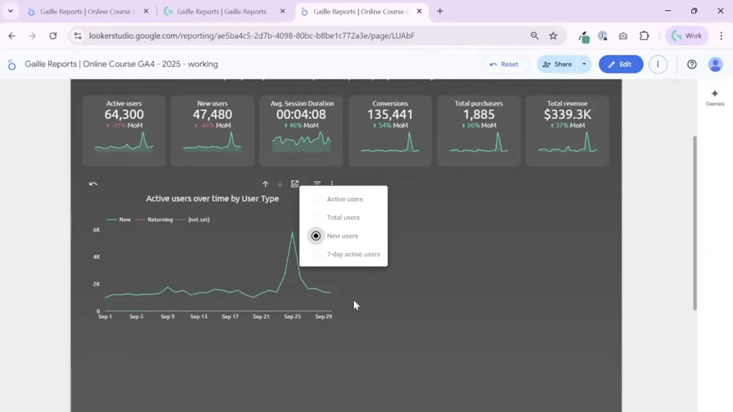Open the chart's three-dot options menu
The width and height of the screenshot is (733, 412).
point(332,184)
